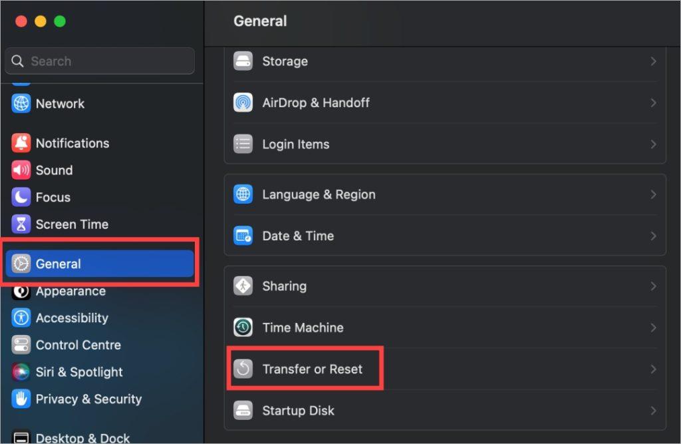Open the Login Items row

tap(445, 144)
